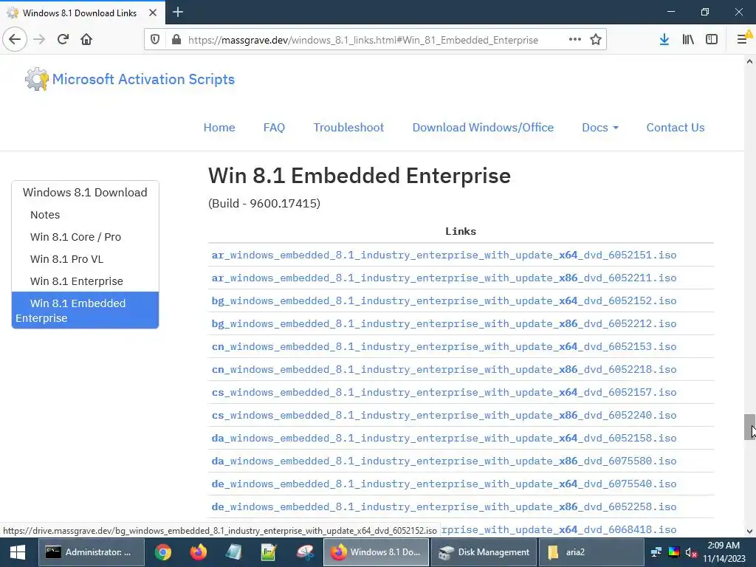This screenshot has height=567, width=756.
Task: Switch to Disk Management window
Action: pyautogui.click(x=484, y=552)
